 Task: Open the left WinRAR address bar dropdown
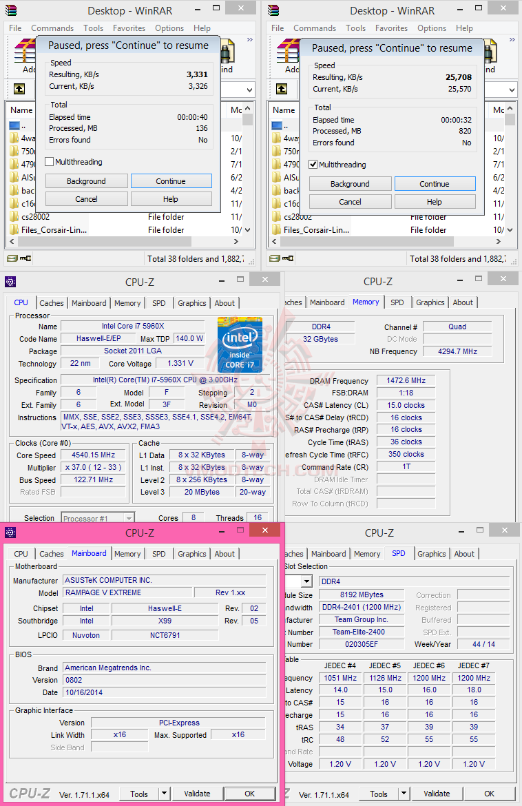coord(250,90)
